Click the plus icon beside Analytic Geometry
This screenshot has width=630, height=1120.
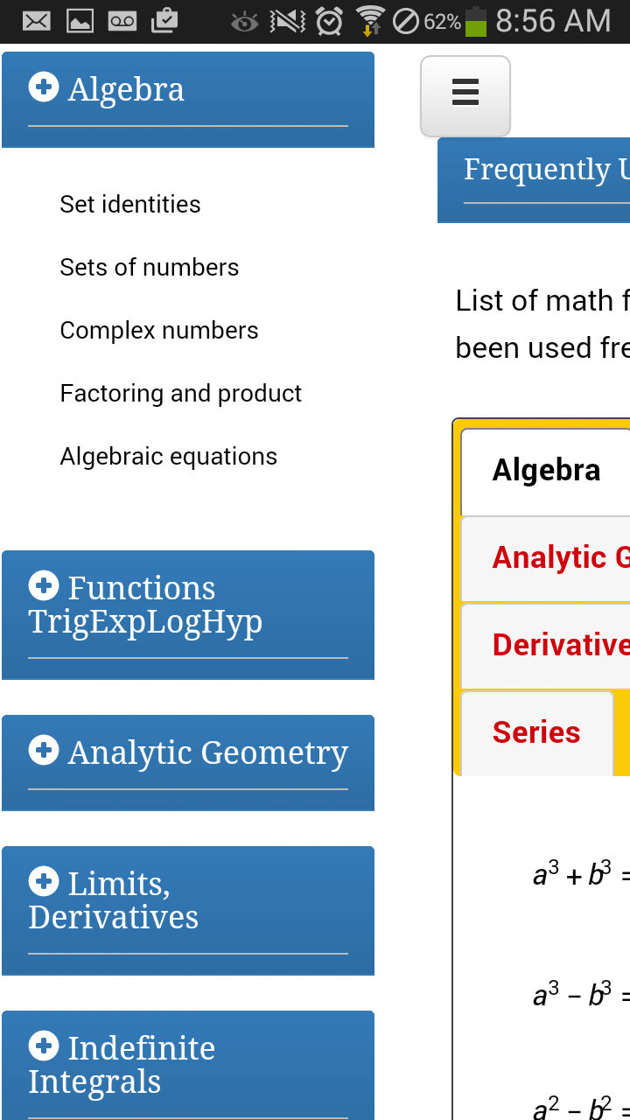coord(44,751)
